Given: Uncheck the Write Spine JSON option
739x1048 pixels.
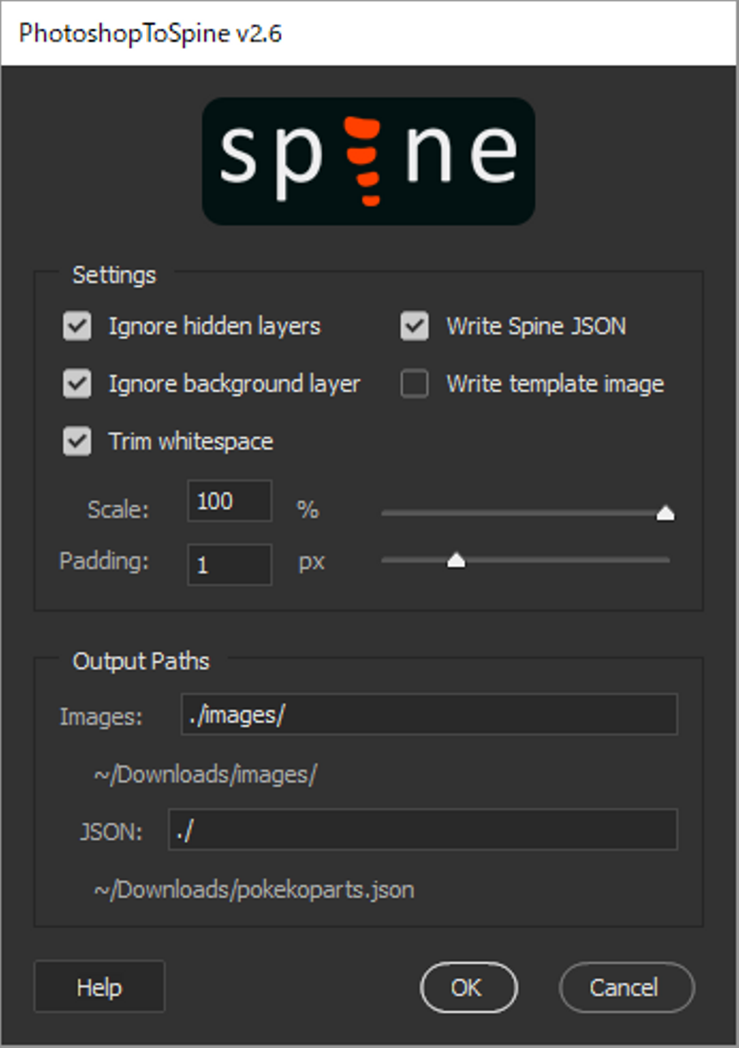Looking at the screenshot, I should [415, 326].
